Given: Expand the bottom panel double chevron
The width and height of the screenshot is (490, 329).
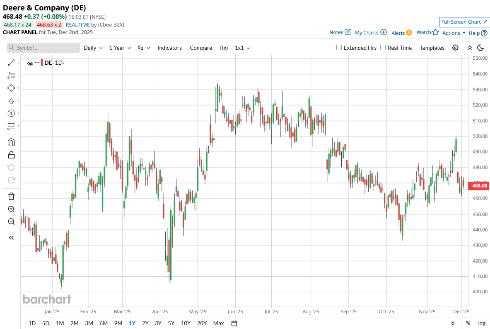Looking at the screenshot, I should (453, 323).
